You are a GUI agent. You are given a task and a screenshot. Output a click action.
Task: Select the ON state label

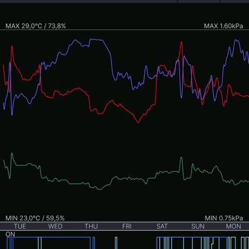pyautogui.click(x=10, y=234)
